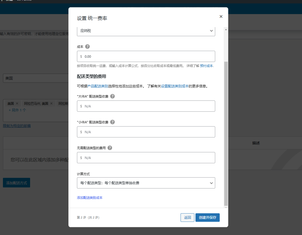302x235 pixels.
Task: Open the 新建 admin bar menu
Action: click(10, 1)
